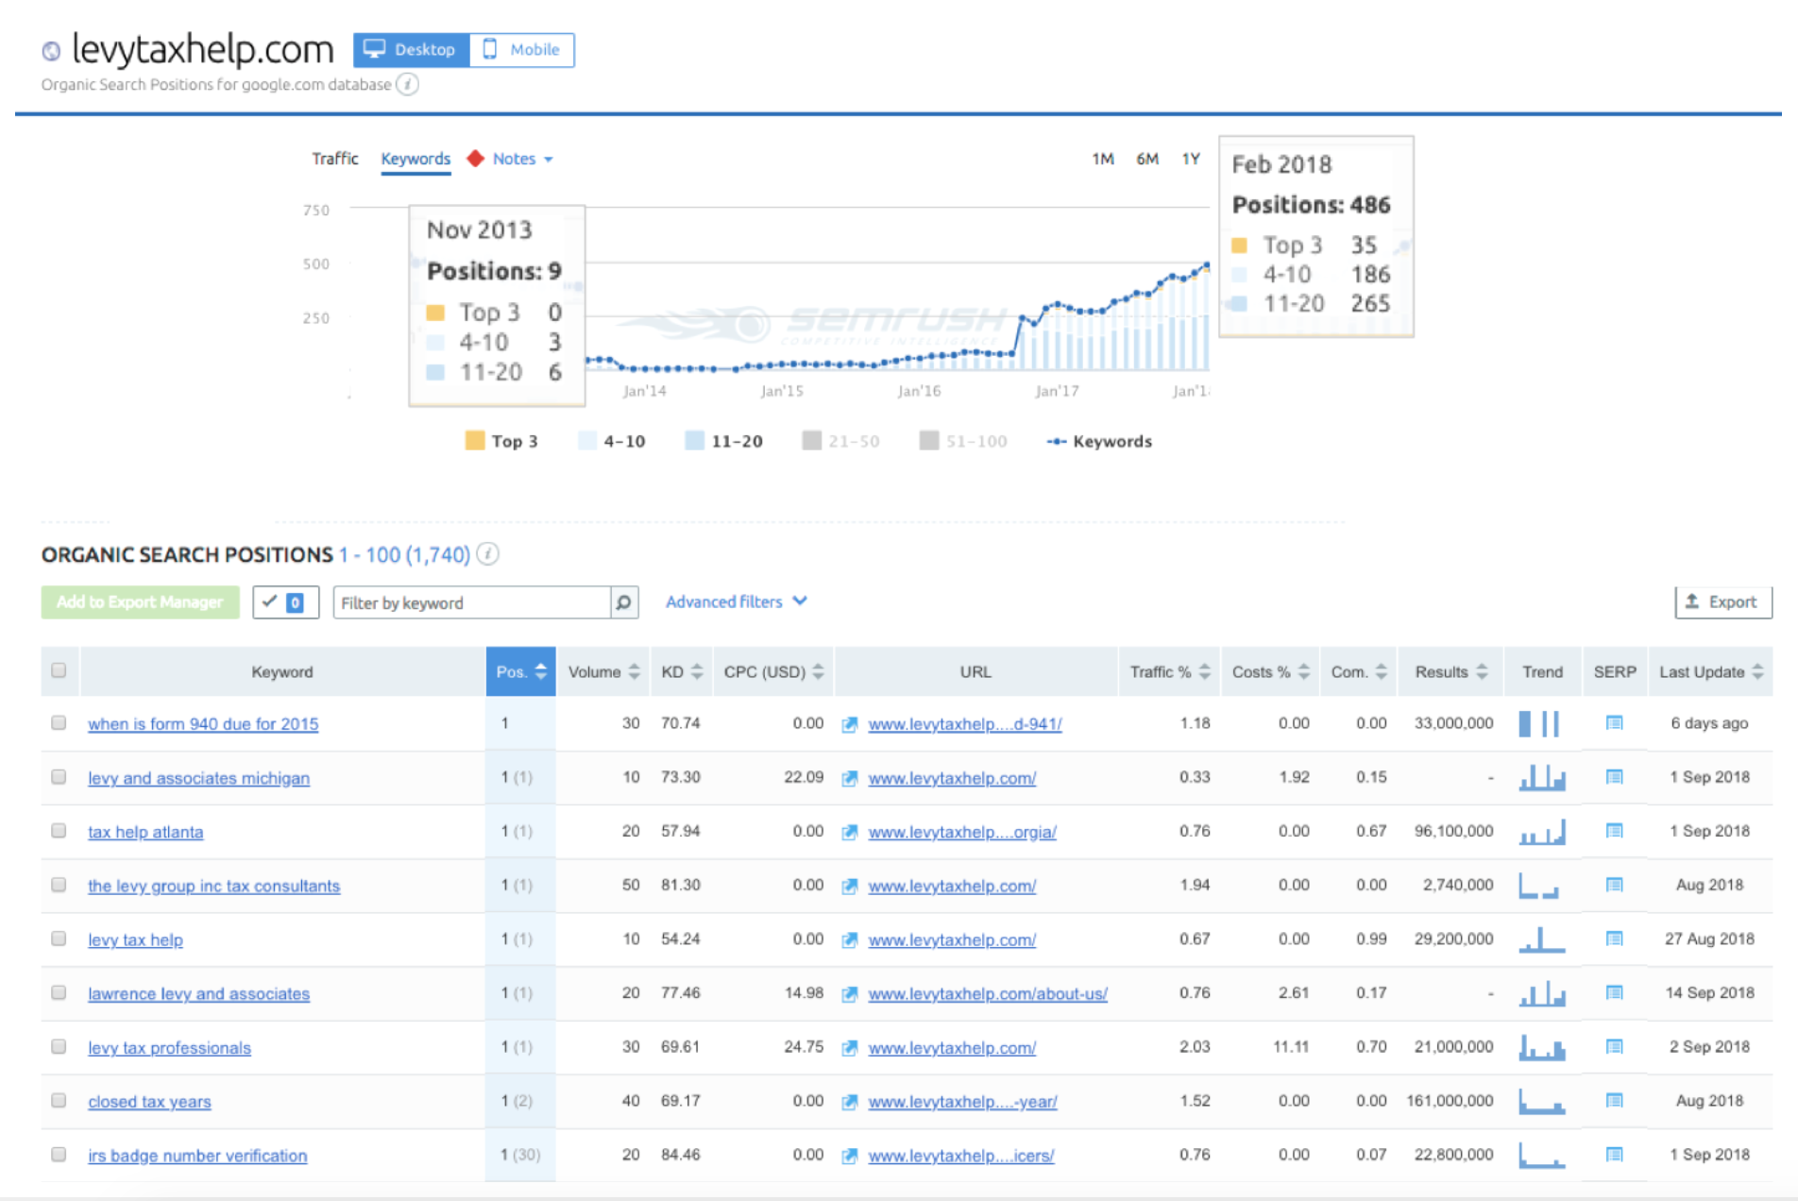Sort table by Last Update column

point(1710,671)
